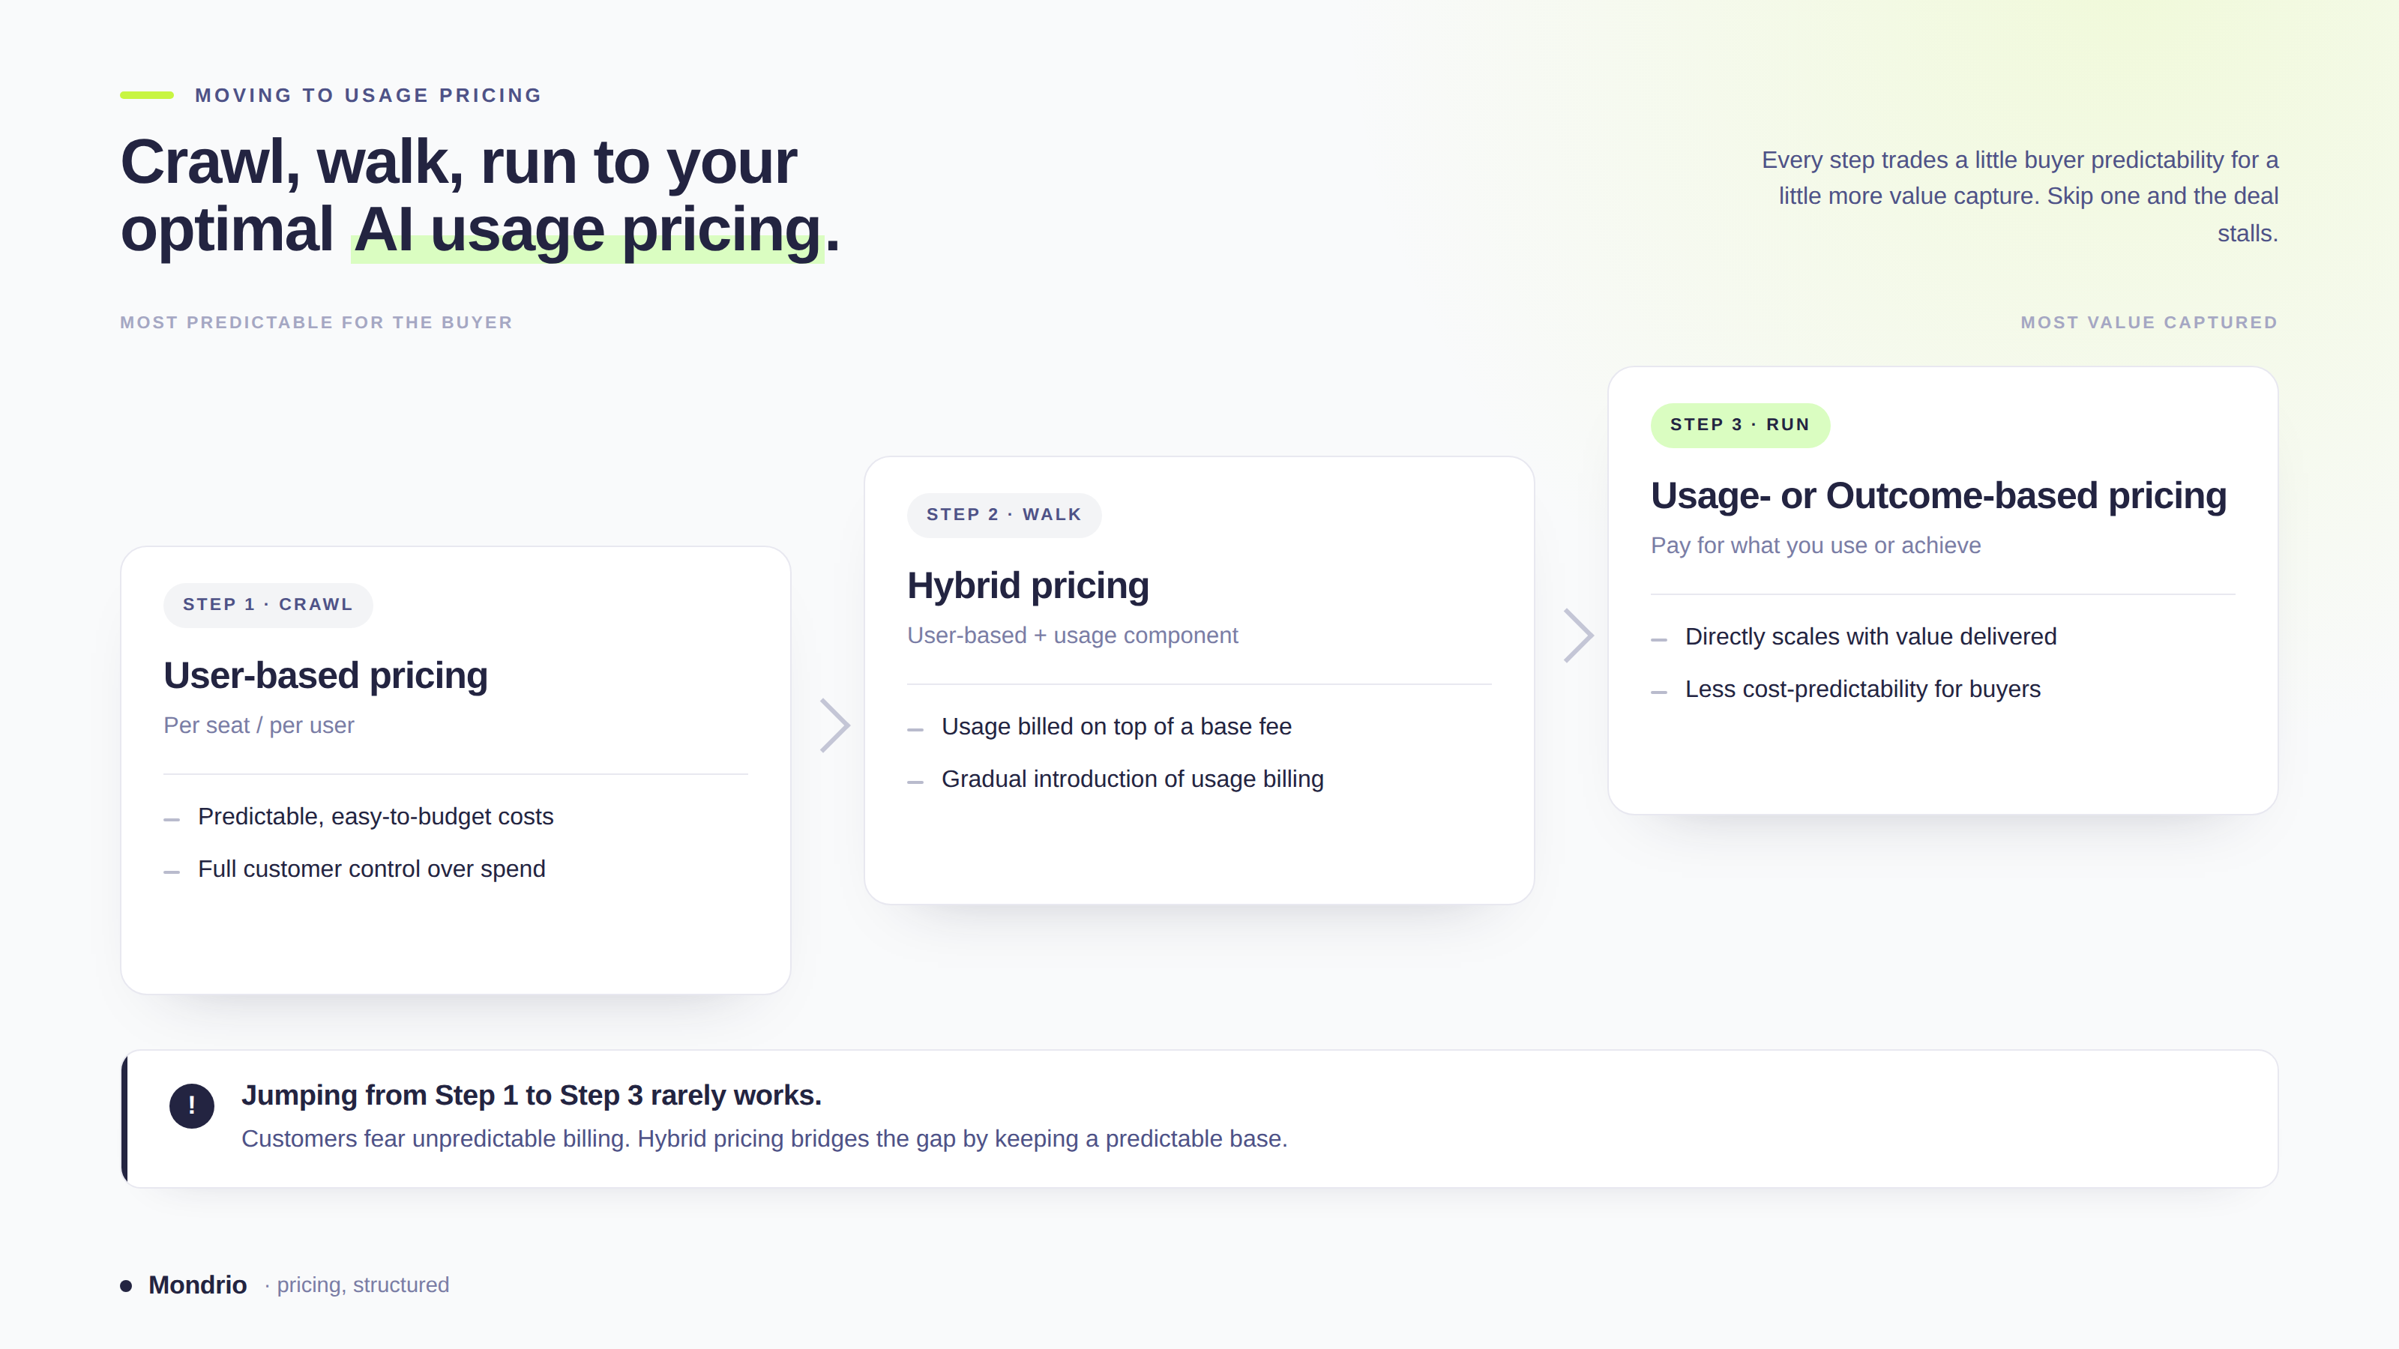Click the dash bullet before 'Gradual introduction of usage billing'
The image size is (2399, 1349).
point(915,782)
